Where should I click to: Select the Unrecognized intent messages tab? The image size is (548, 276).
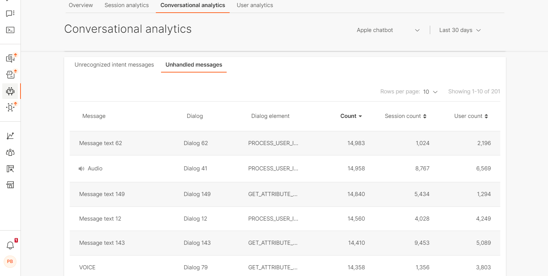pyautogui.click(x=114, y=65)
